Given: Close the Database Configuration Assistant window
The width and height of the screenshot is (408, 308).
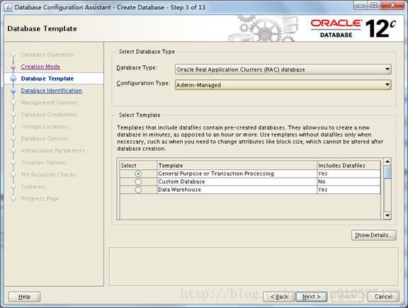Looking at the screenshot, I should click(393, 5).
